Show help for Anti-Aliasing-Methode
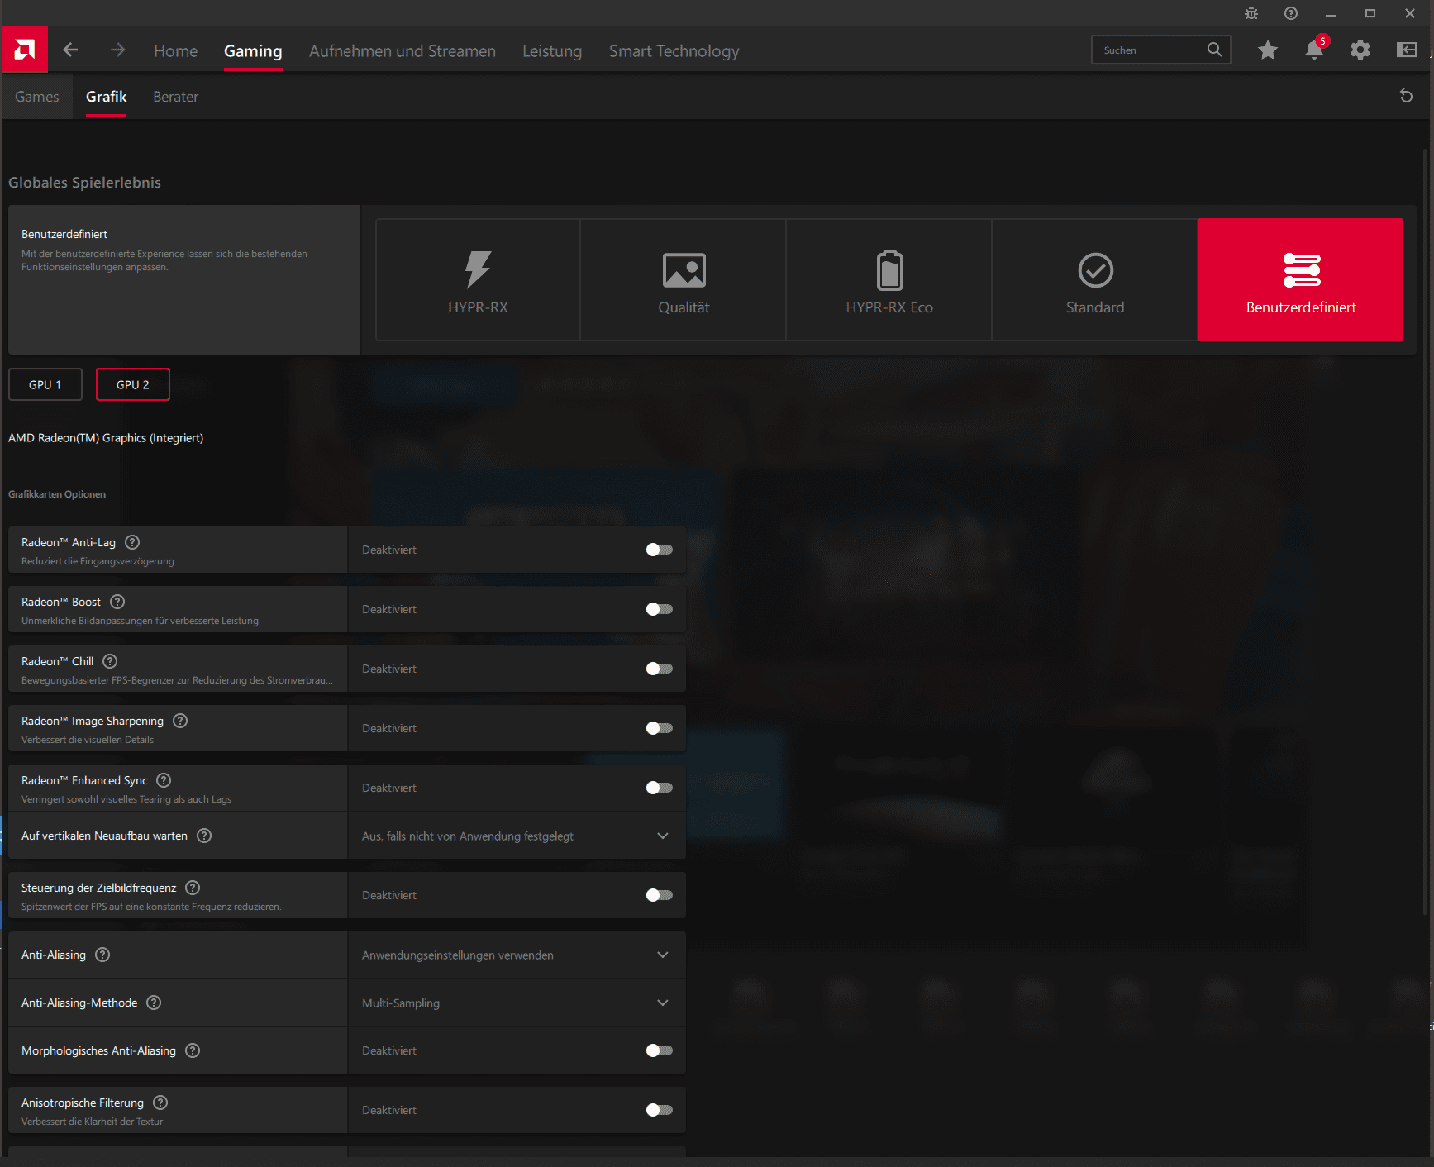 pos(154,1003)
